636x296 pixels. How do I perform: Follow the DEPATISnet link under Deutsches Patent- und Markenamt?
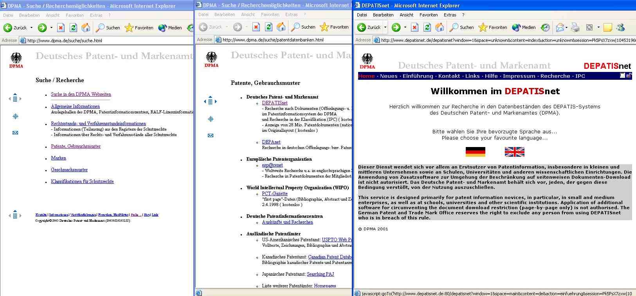[274, 103]
